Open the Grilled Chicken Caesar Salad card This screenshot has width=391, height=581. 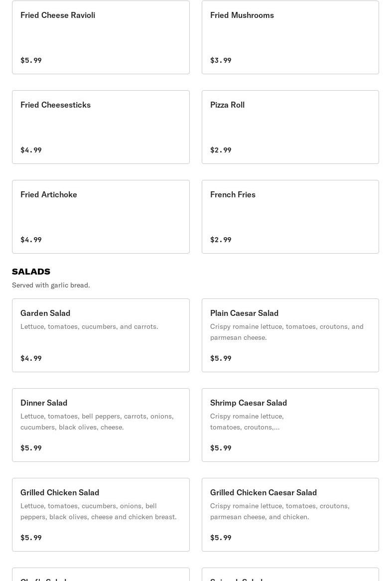tap(290, 515)
